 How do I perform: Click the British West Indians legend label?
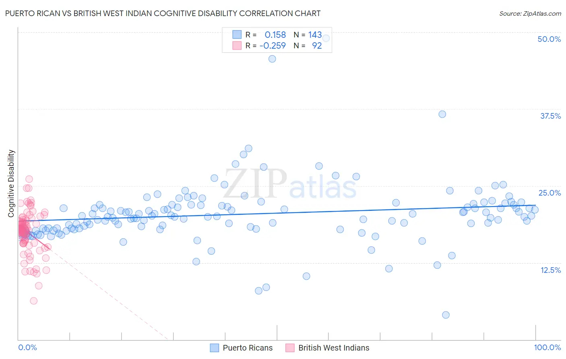tap(334, 348)
